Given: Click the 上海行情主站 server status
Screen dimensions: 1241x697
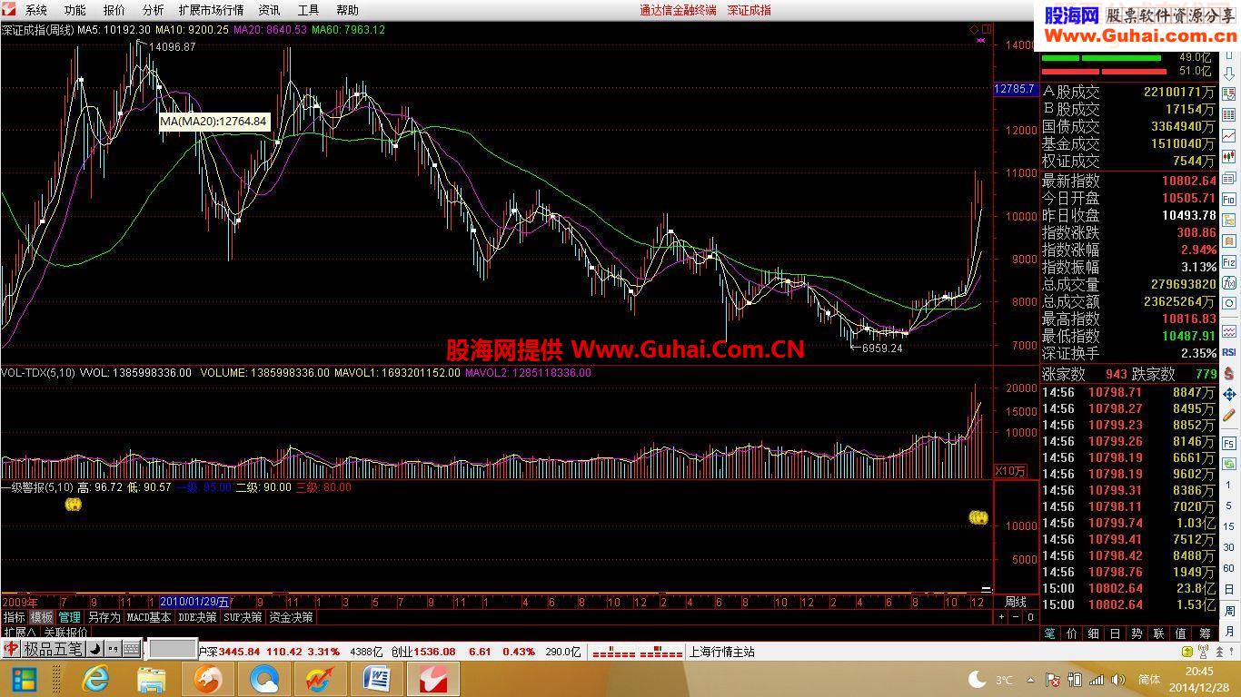Looking at the screenshot, I should [x=722, y=652].
